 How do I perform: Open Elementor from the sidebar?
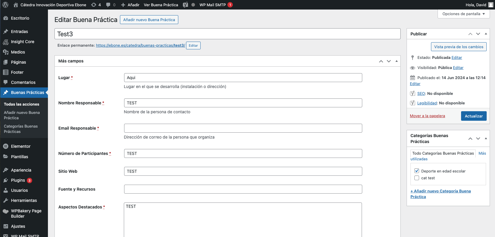pos(21,146)
